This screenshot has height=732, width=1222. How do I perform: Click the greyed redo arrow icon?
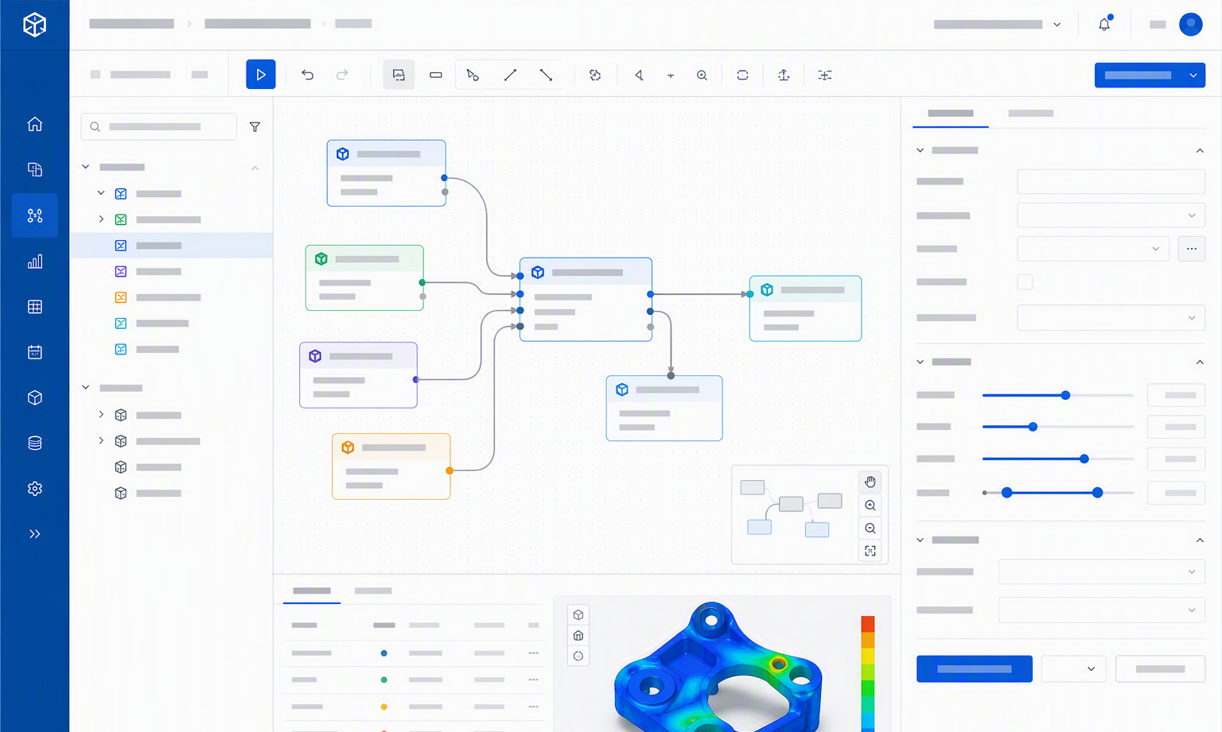point(342,75)
